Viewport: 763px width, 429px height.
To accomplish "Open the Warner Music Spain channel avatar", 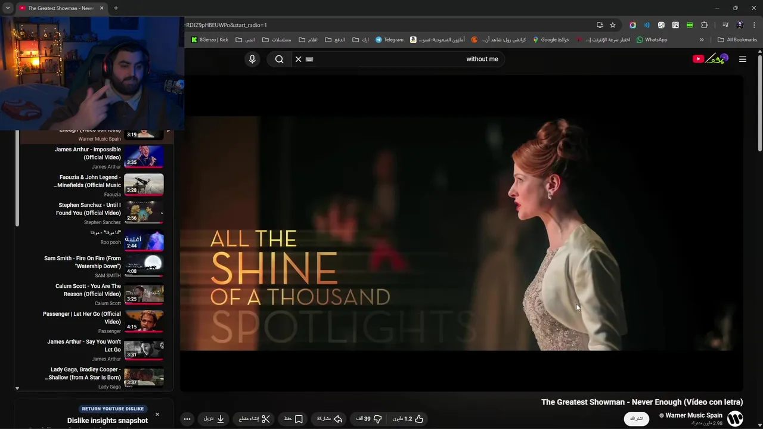I will coord(735,418).
